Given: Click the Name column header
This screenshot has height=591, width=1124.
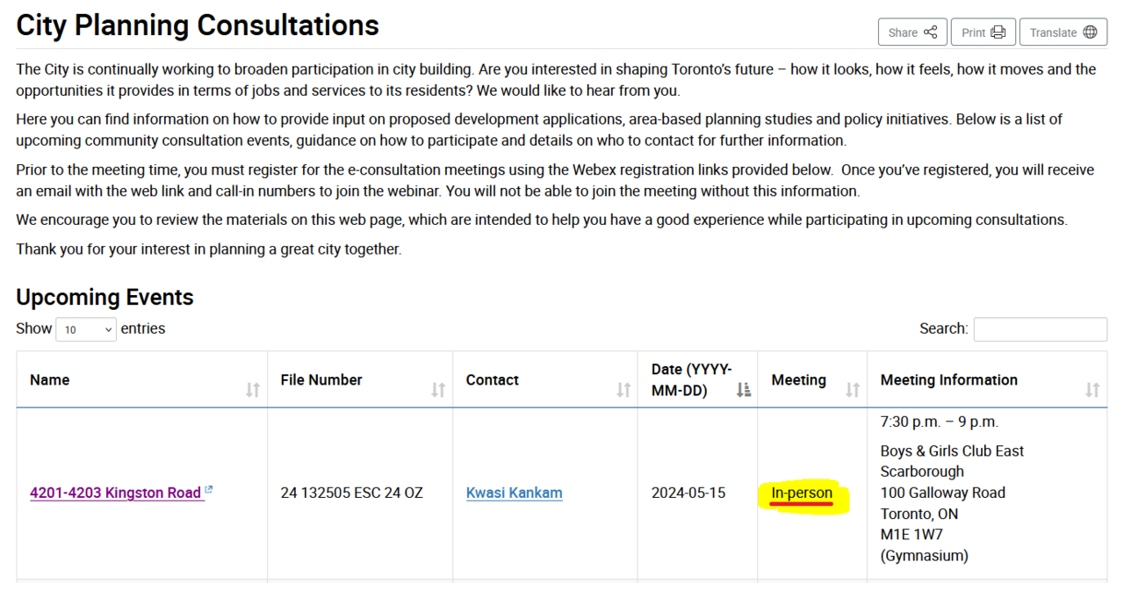Looking at the screenshot, I should pos(50,380).
